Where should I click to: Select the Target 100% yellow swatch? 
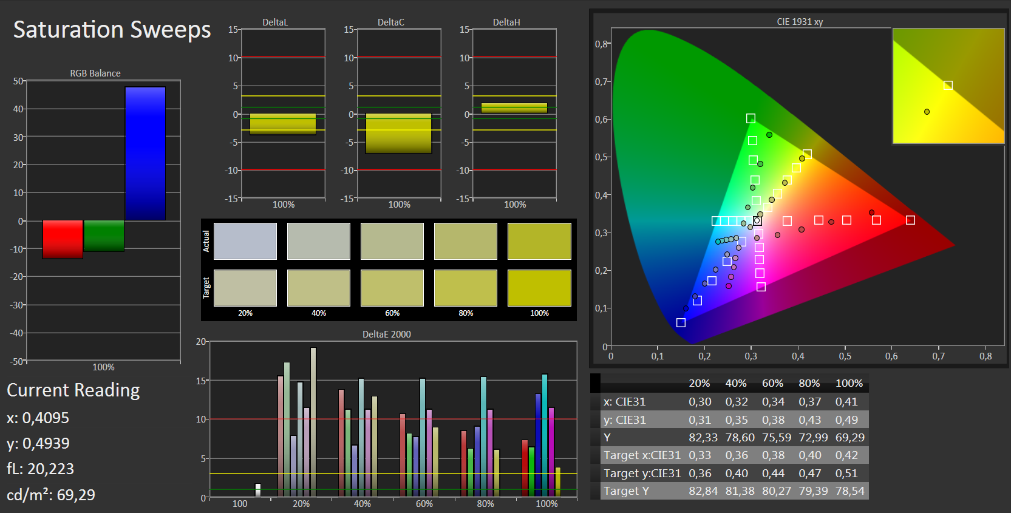[539, 288]
